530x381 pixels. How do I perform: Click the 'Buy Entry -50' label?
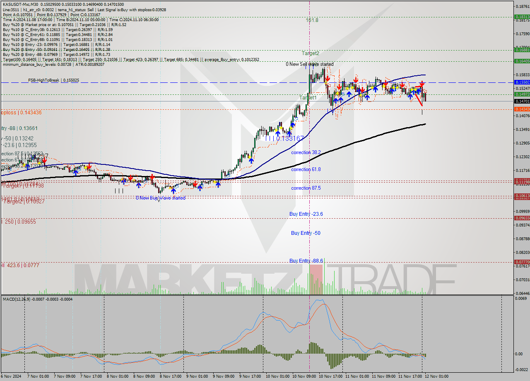306,233
